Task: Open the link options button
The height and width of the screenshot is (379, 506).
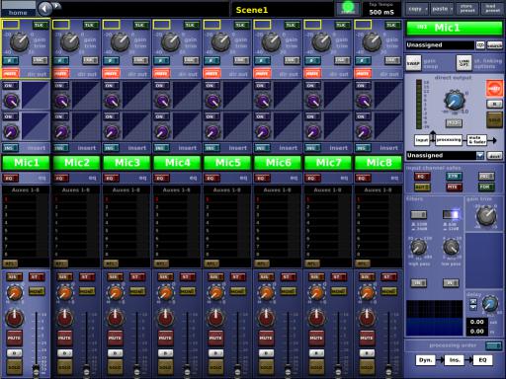Action: (x=464, y=62)
